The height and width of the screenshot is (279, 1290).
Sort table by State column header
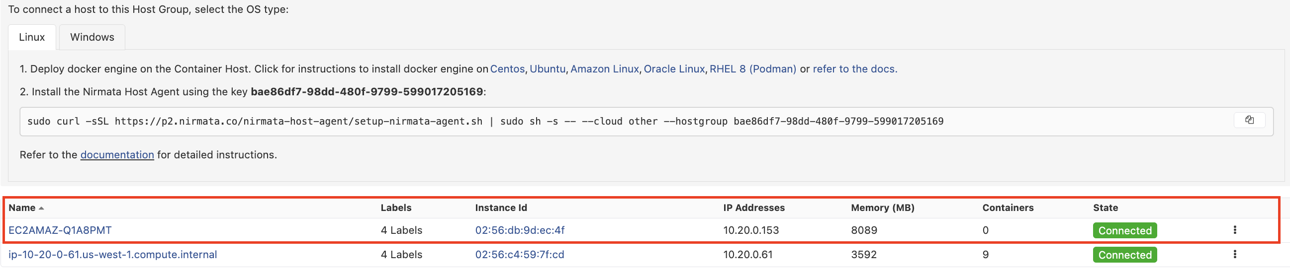pos(1105,208)
